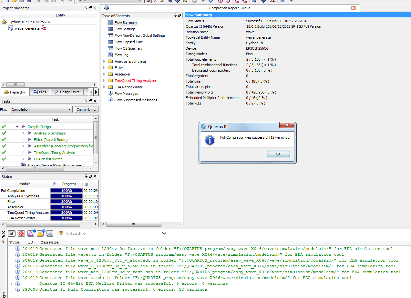Click play icon beside Analysis & Synthesis task
This screenshot has width=411, height=298.
point(30,133)
